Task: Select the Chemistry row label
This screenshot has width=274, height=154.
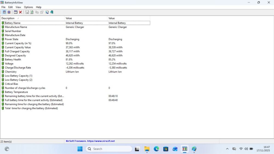Action: pos(11,72)
